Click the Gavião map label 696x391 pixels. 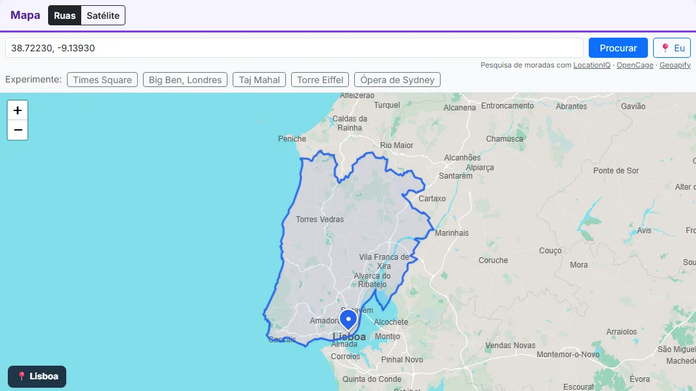point(634,107)
